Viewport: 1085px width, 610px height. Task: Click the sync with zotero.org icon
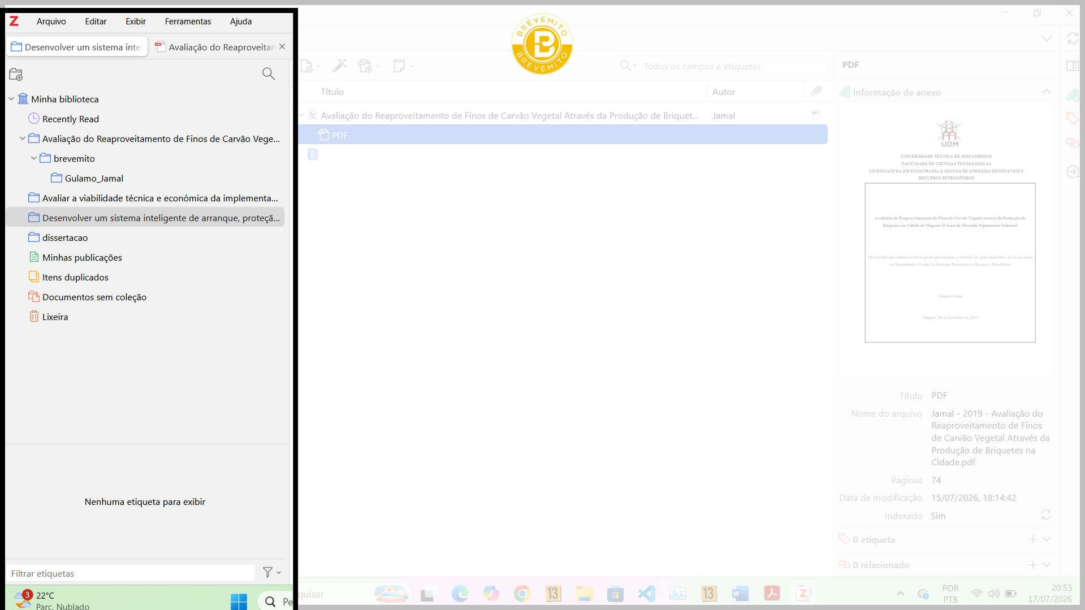coord(1073,38)
